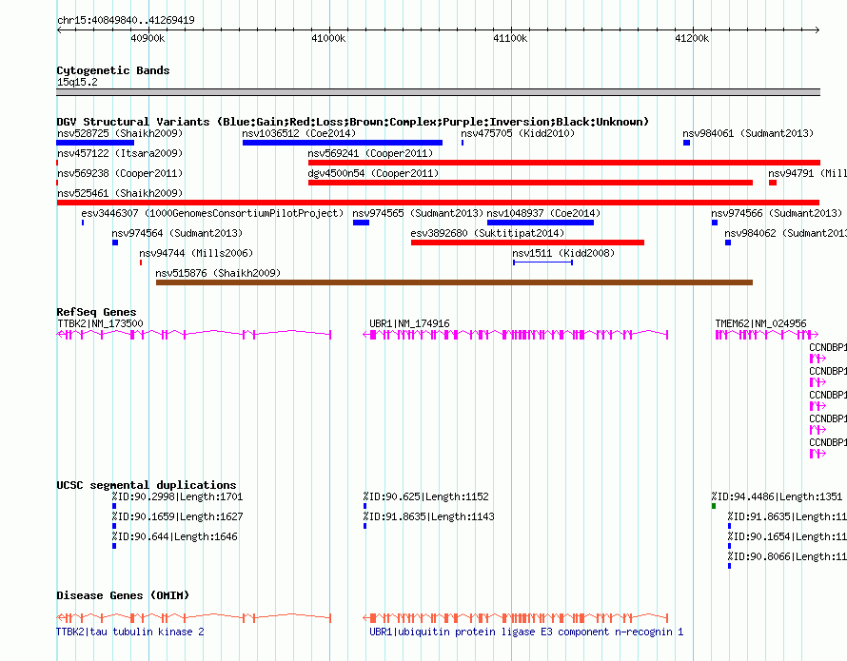Open variant label nsv974565 (Sudmant2013)
The image size is (847, 661).
tap(418, 213)
